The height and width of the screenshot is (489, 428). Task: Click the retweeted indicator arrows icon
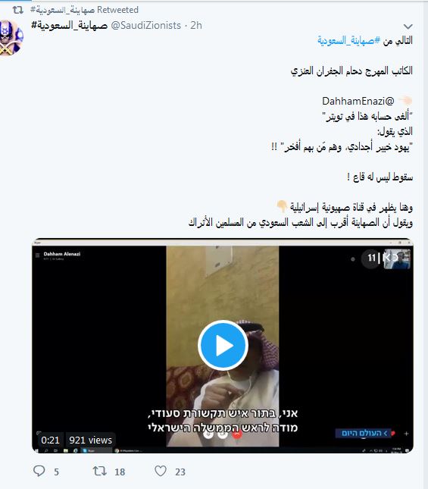18,10
